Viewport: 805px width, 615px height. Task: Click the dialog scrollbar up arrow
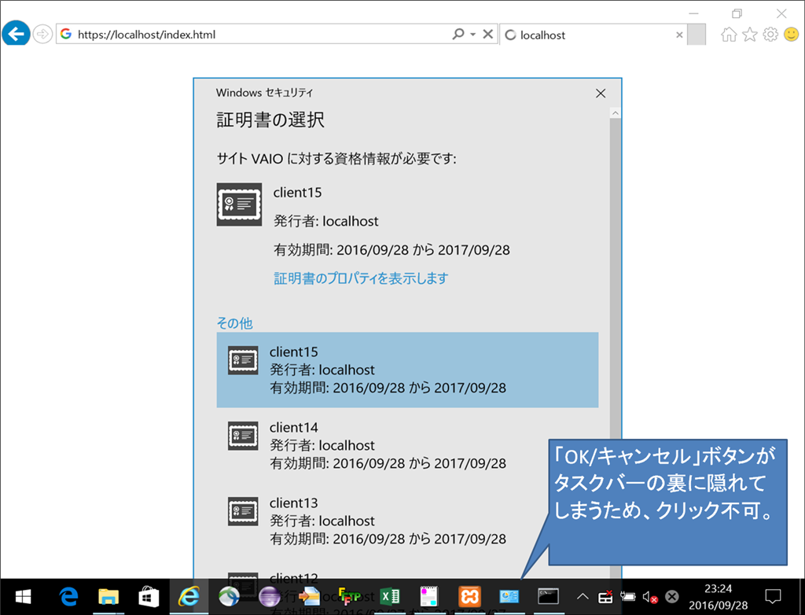tap(615, 113)
